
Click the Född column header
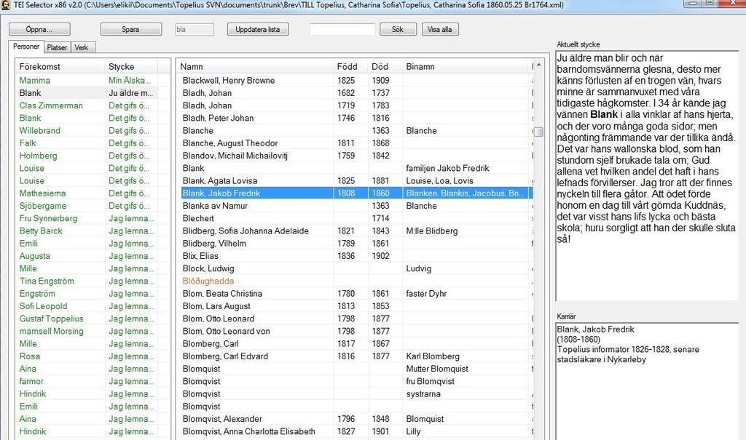[350, 66]
